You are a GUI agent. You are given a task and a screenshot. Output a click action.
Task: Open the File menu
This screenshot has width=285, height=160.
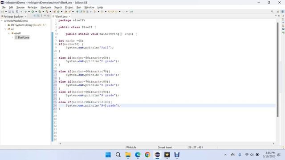(x=4, y=8)
